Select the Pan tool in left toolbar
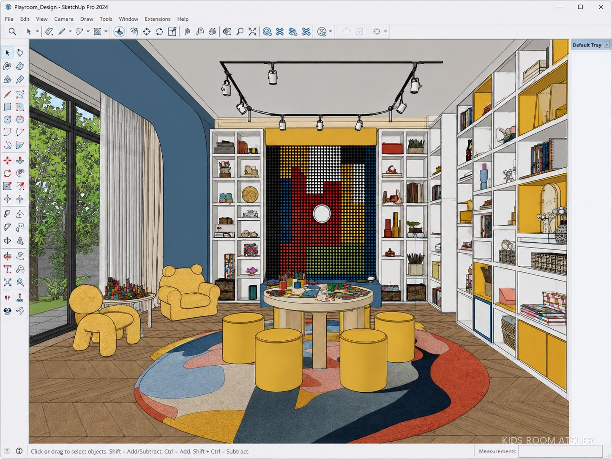The width and height of the screenshot is (612, 459). 20,256
